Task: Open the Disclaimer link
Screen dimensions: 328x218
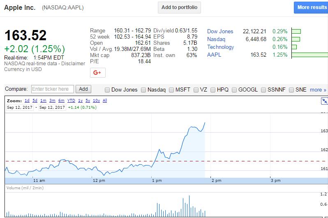Action: [73, 64]
